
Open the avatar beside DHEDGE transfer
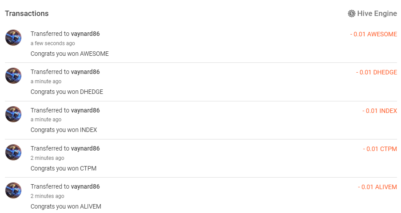[x=13, y=76]
